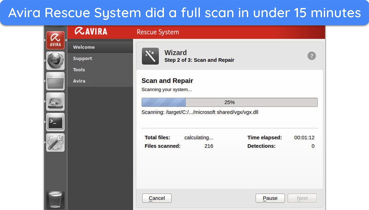
Task: Open the Avira launcher icon in the dock
Action: [55, 40]
